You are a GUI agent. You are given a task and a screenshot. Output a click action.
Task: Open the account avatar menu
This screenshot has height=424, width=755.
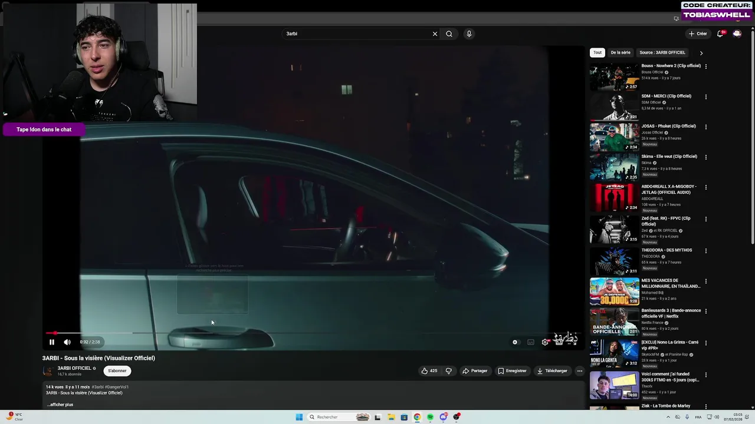737,34
